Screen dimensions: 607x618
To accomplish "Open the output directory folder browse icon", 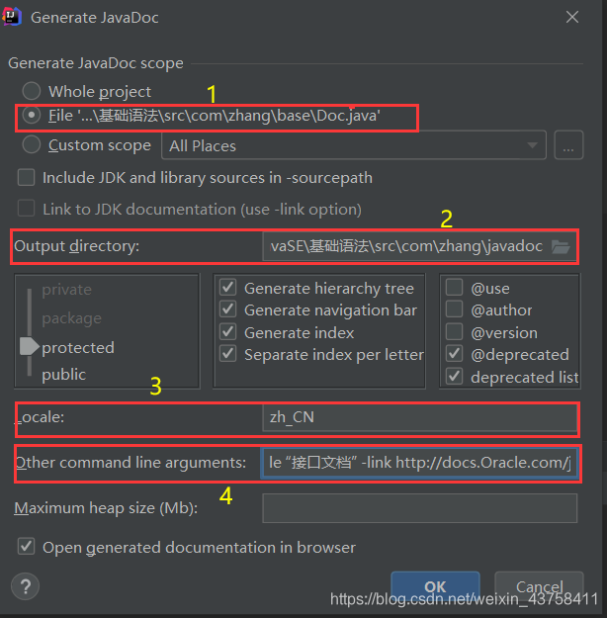I will pos(561,247).
